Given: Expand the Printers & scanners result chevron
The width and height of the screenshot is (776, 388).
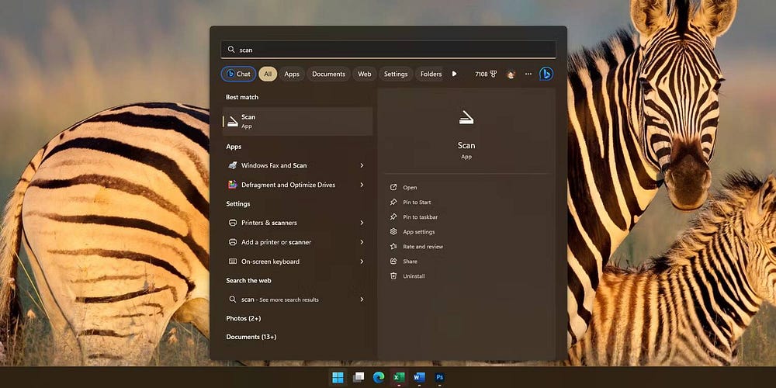Looking at the screenshot, I should click(x=362, y=223).
